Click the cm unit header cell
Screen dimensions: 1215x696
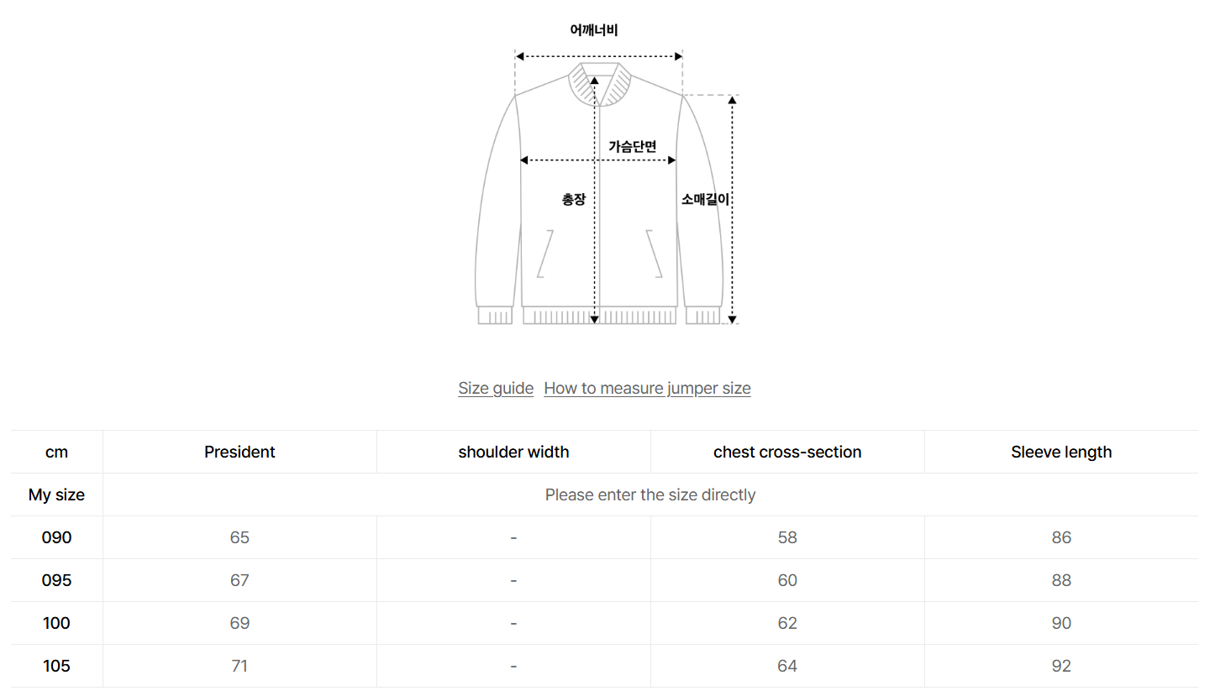[x=57, y=452]
